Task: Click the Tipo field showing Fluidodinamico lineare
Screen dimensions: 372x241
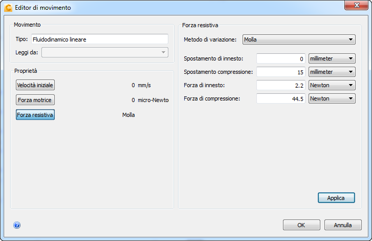Action: [x=100, y=39]
